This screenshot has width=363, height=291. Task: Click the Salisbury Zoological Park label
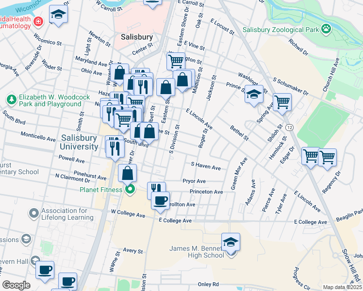[x=281, y=30]
